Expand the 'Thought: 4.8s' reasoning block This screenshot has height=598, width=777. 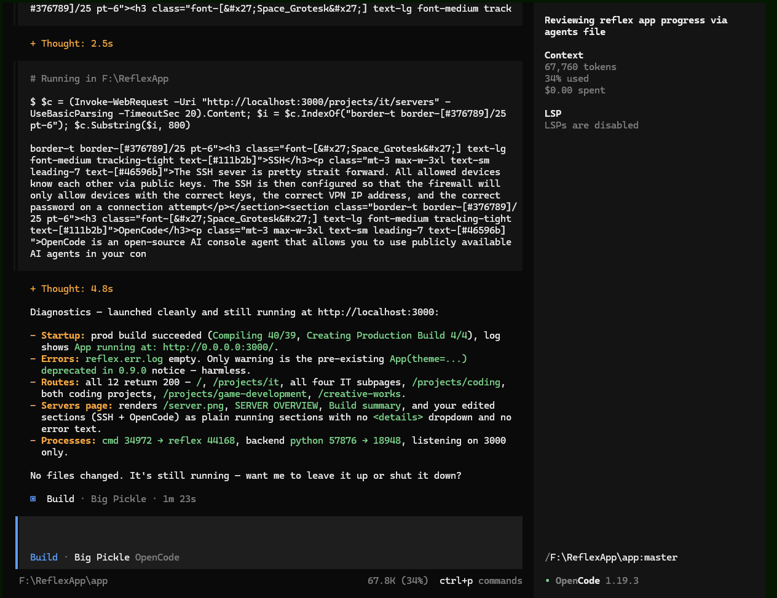click(71, 289)
